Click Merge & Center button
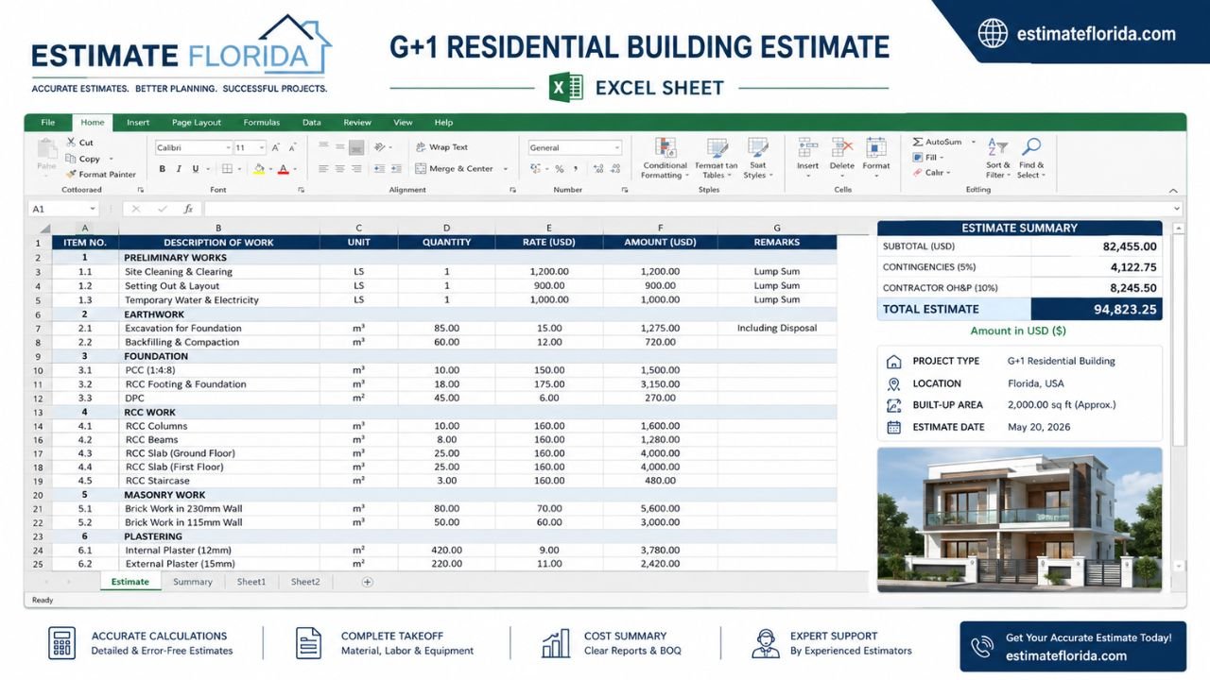Screen dimensions: 1210x680 [455, 169]
